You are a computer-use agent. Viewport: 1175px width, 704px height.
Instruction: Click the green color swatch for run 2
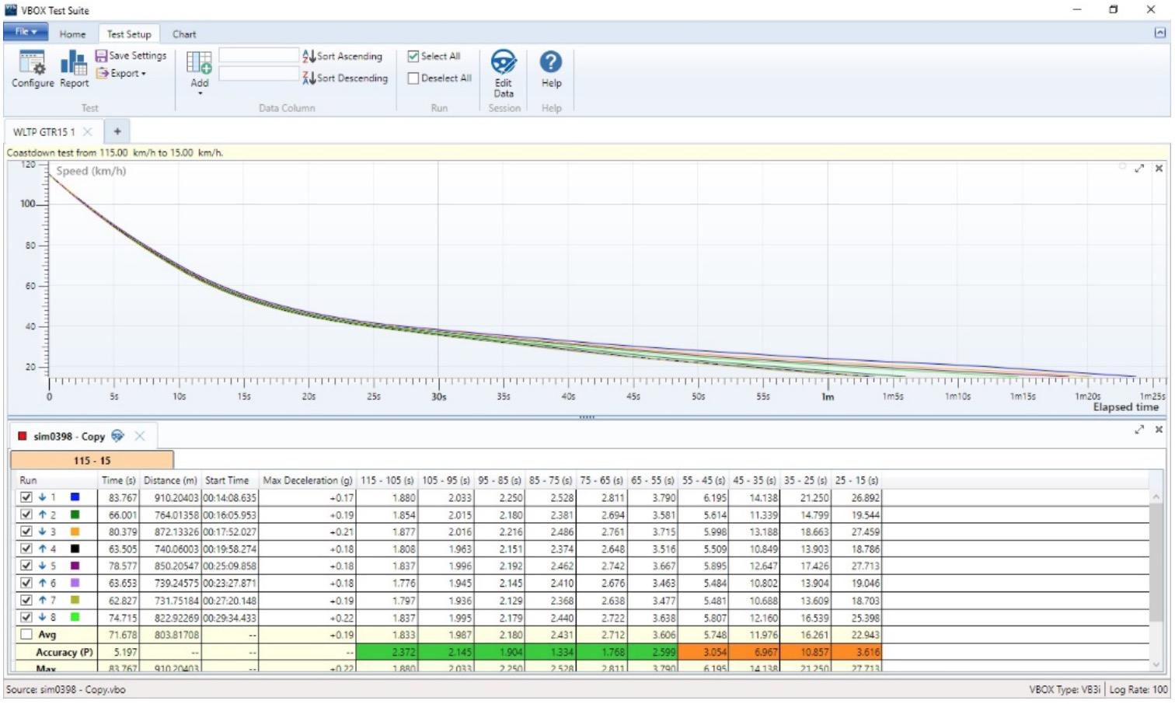tap(75, 514)
